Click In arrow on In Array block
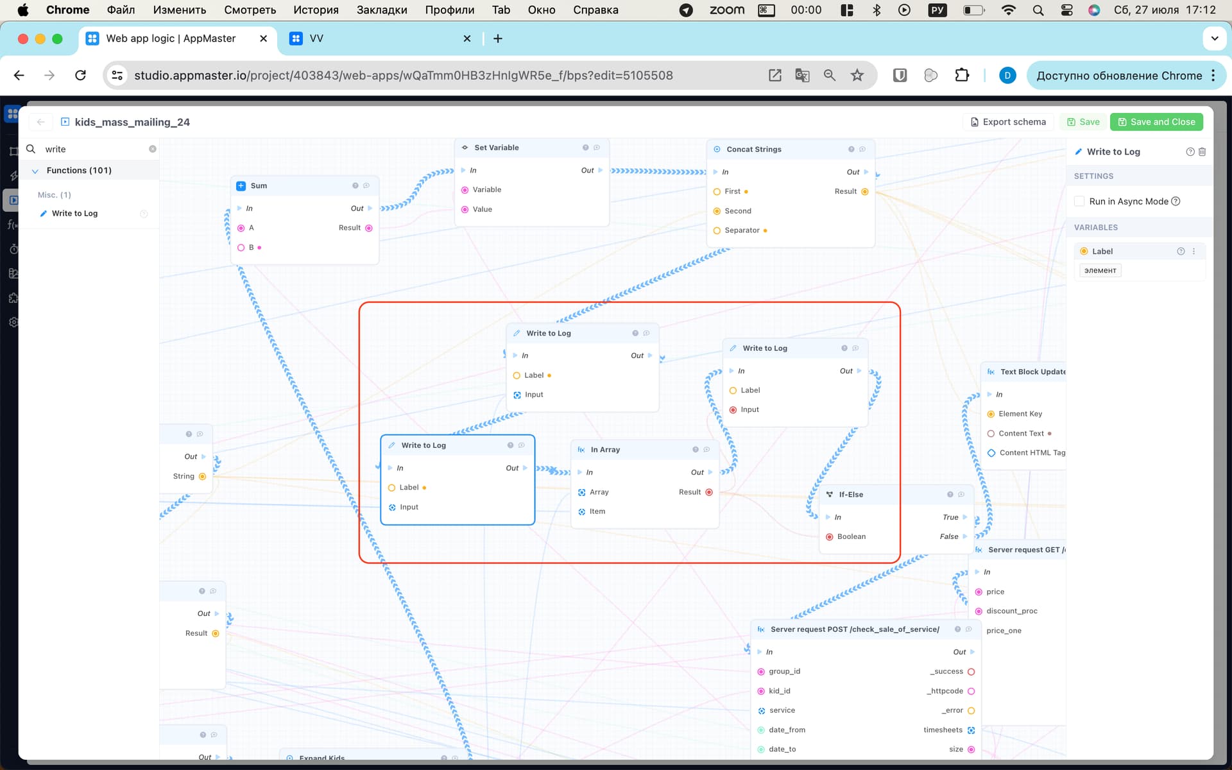Screen dimensions: 1232x770 click(580, 472)
